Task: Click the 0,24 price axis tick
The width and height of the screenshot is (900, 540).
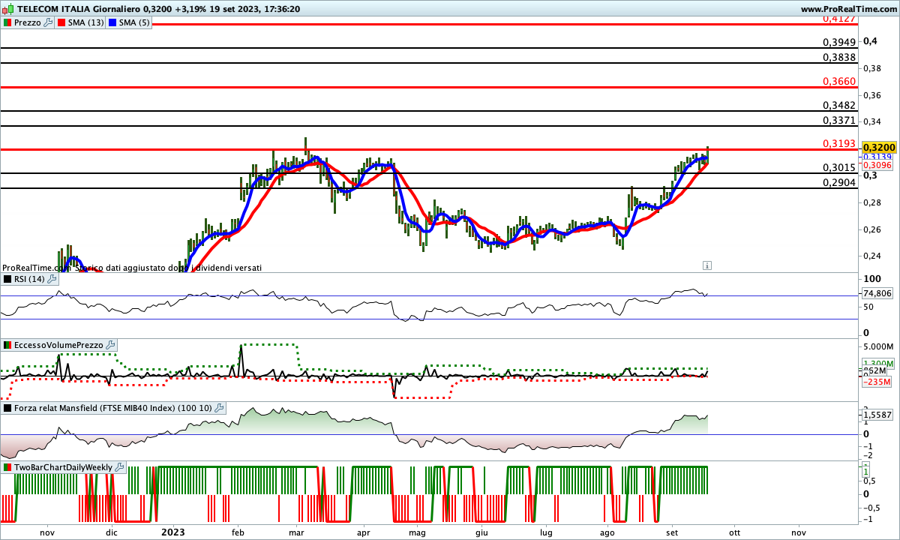Action: (x=872, y=256)
